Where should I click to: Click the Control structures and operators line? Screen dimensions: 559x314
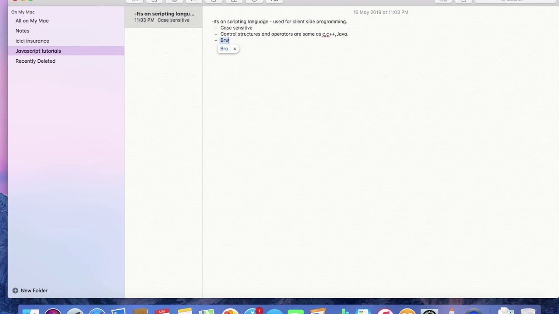tap(284, 34)
